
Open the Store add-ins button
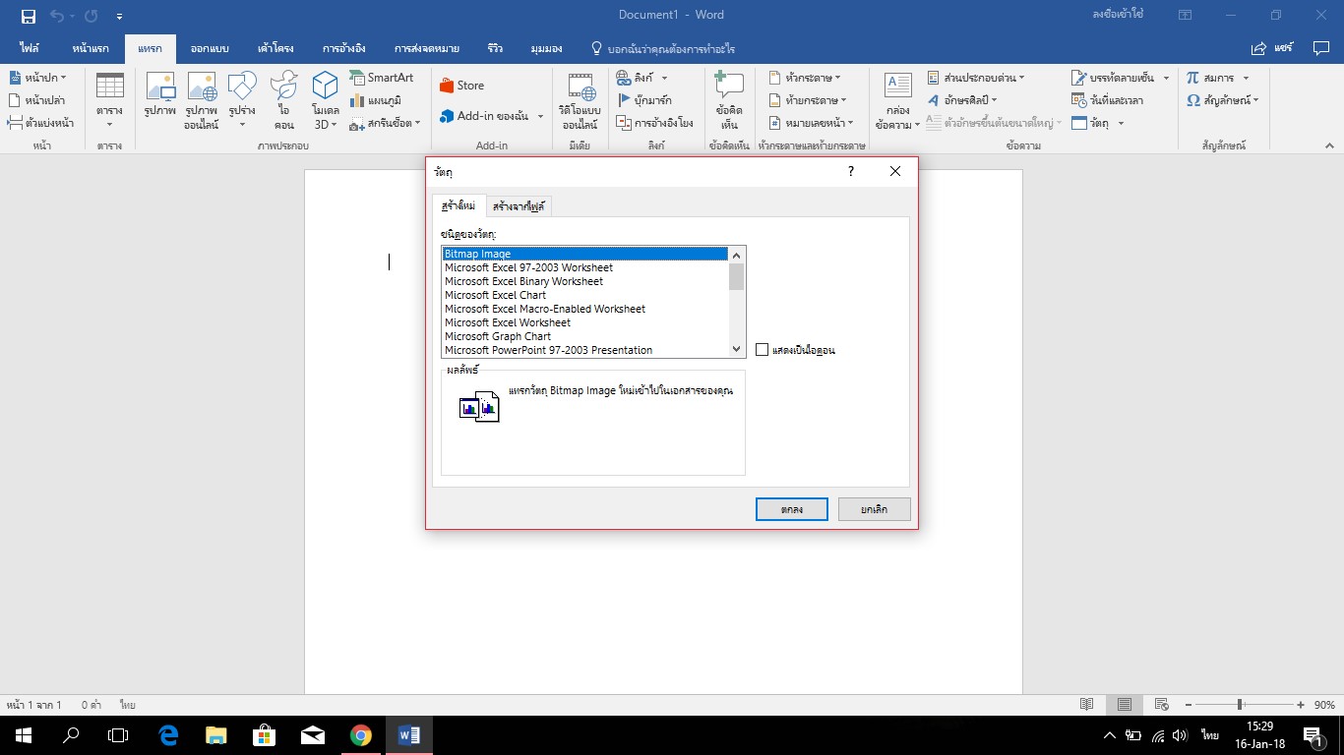(461, 86)
